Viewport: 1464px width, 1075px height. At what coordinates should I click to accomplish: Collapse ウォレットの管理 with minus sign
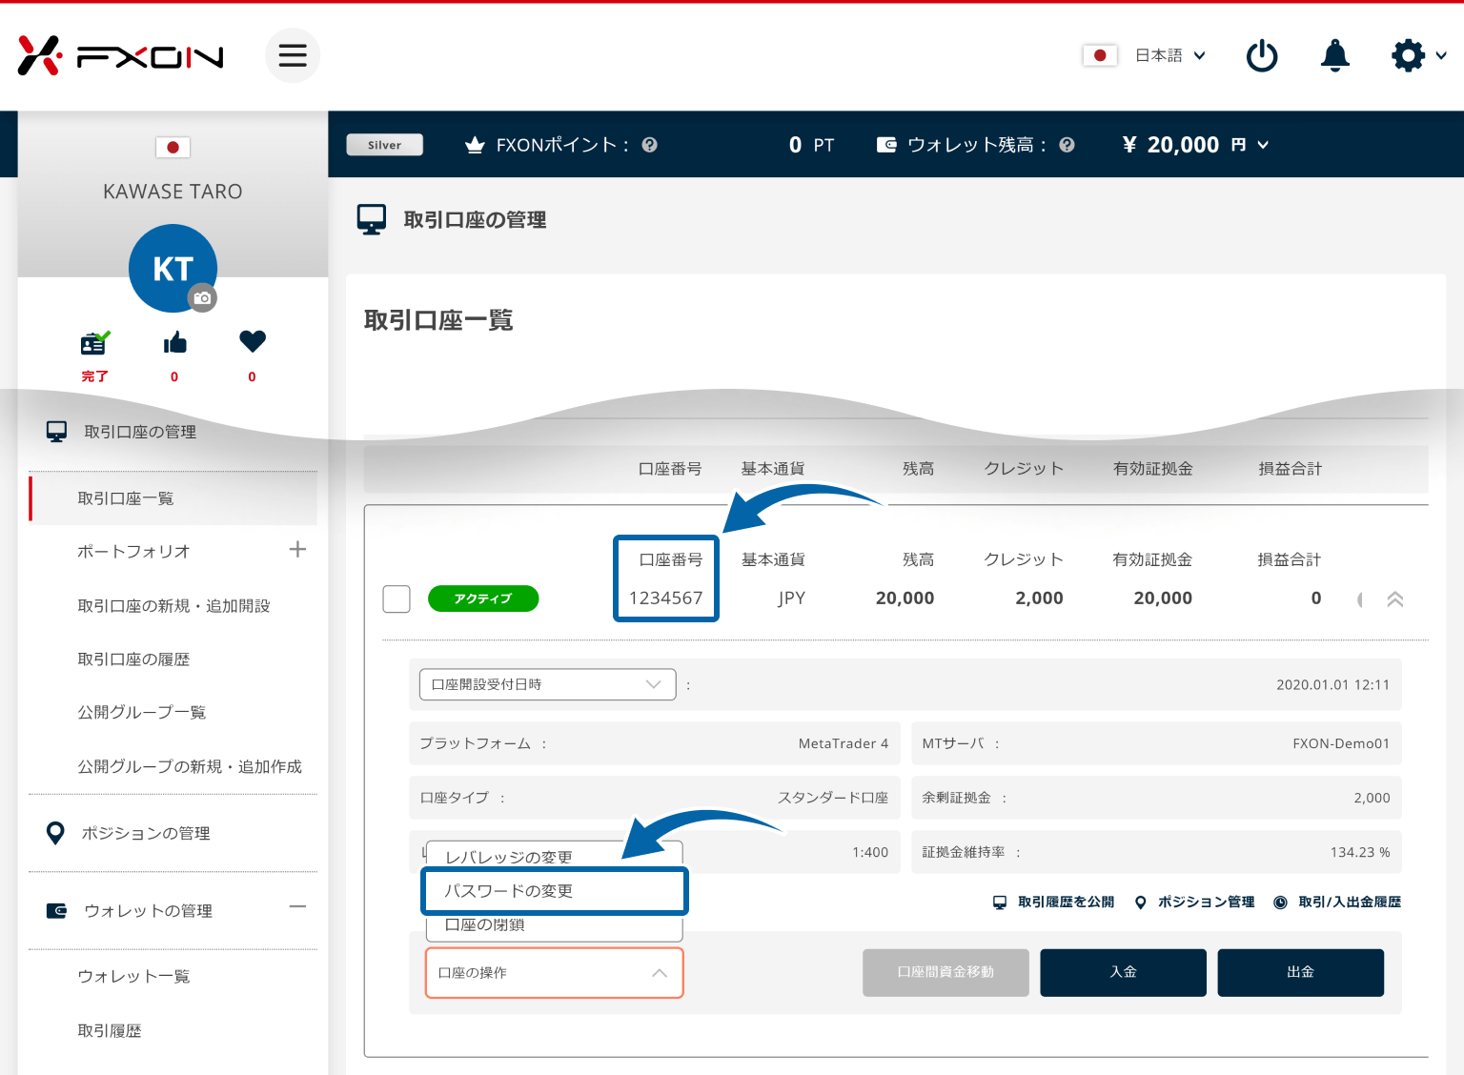[297, 907]
